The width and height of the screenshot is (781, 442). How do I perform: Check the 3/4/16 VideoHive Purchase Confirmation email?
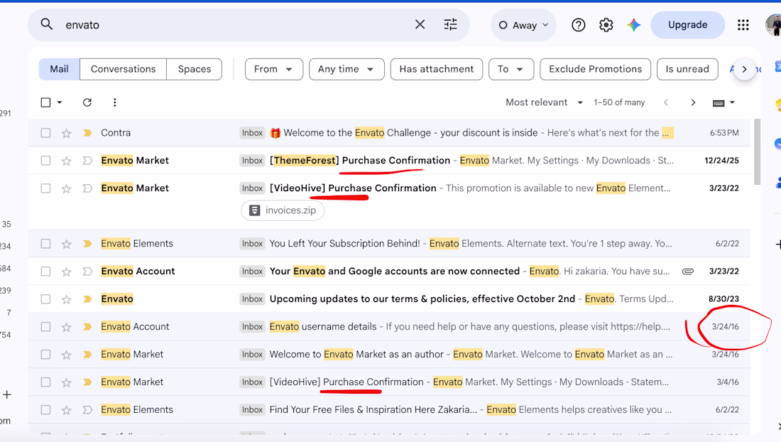pos(45,382)
